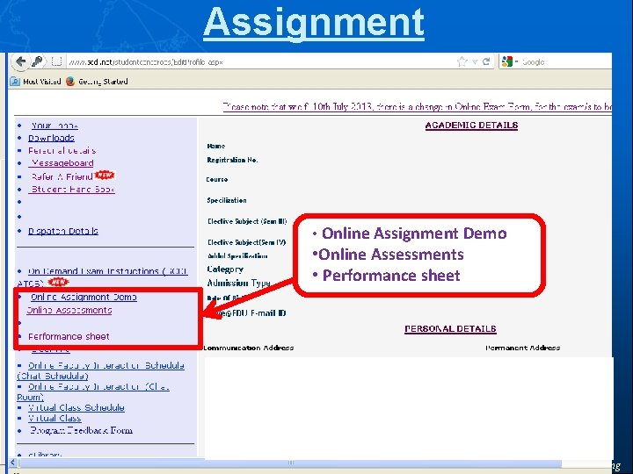The height and width of the screenshot is (474, 633).
Task: Bookmark this page with the star icon
Action: (462, 61)
